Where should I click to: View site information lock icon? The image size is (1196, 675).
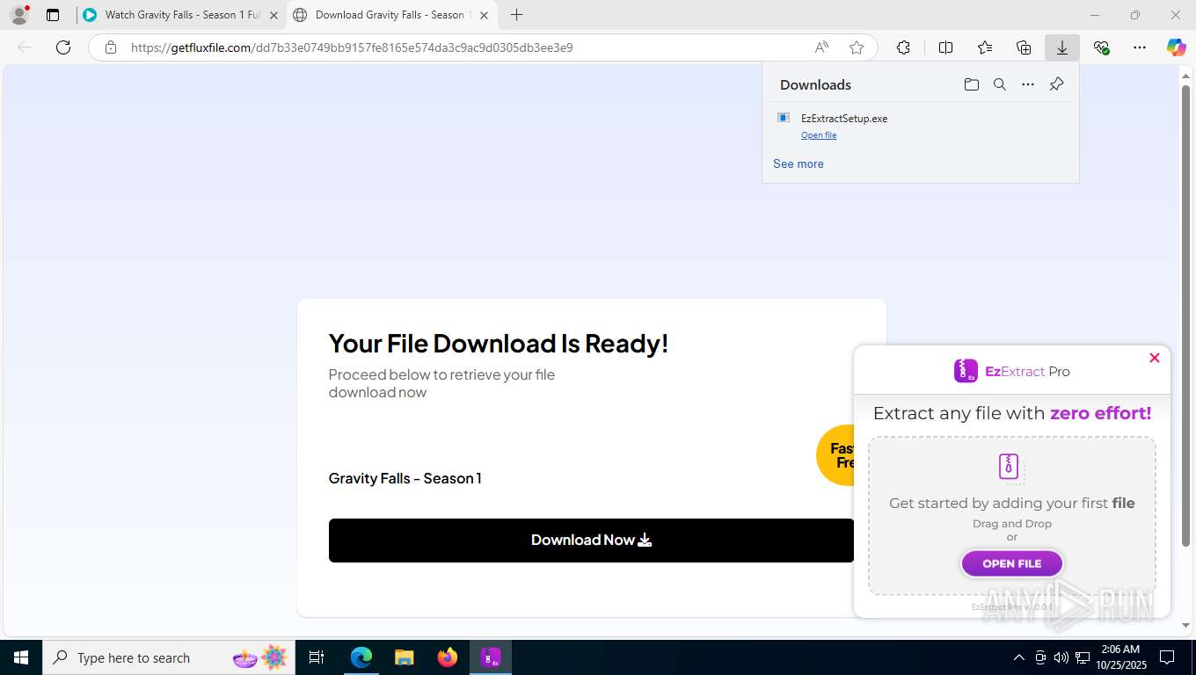(x=111, y=47)
